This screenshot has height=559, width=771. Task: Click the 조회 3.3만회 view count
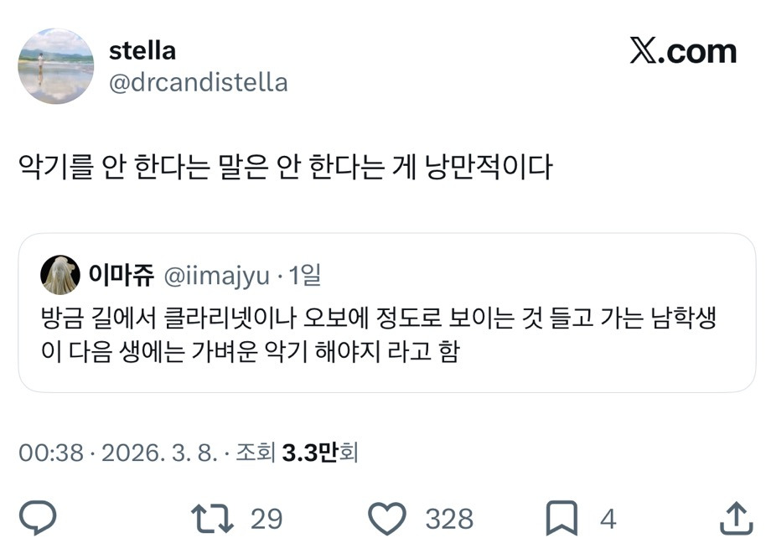(297, 453)
